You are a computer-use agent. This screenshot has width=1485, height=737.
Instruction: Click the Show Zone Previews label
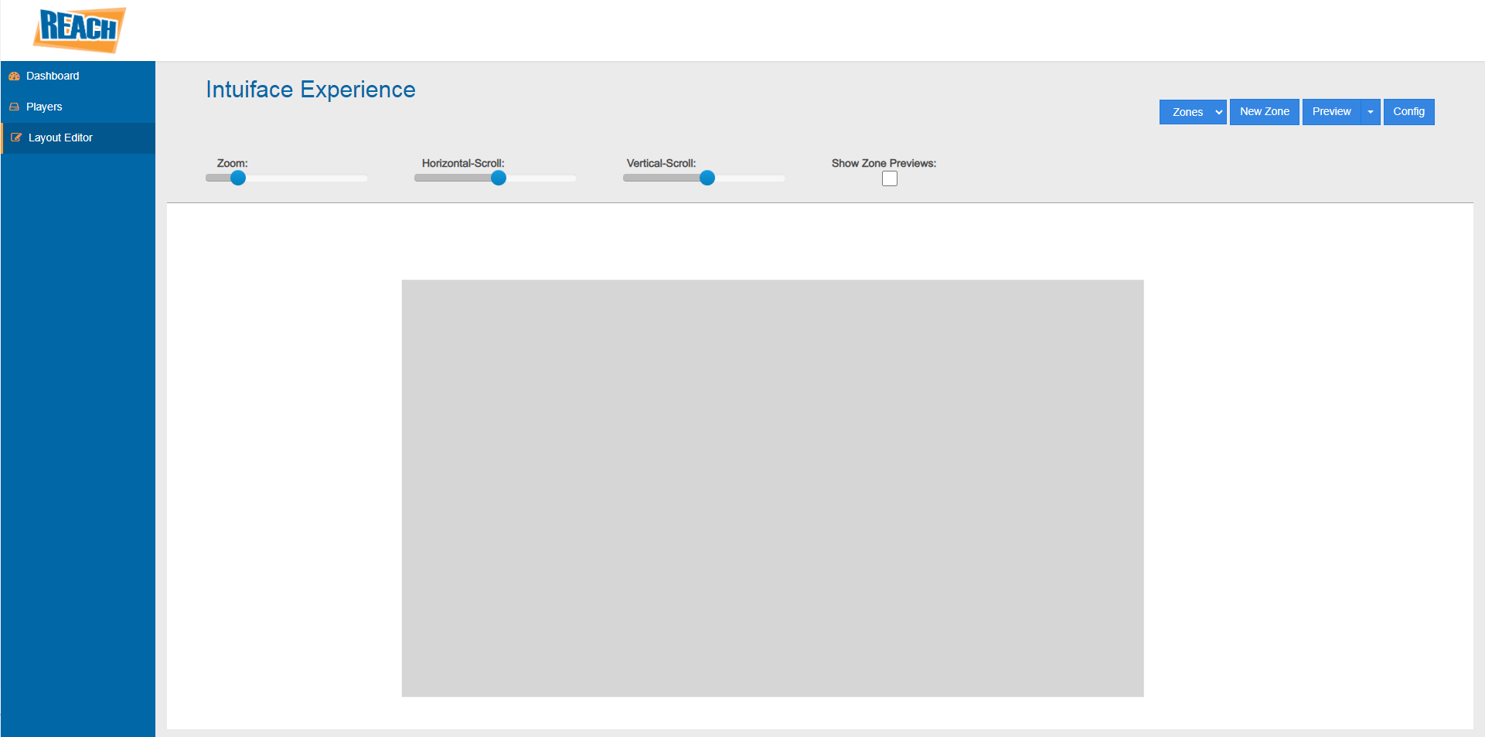[884, 163]
